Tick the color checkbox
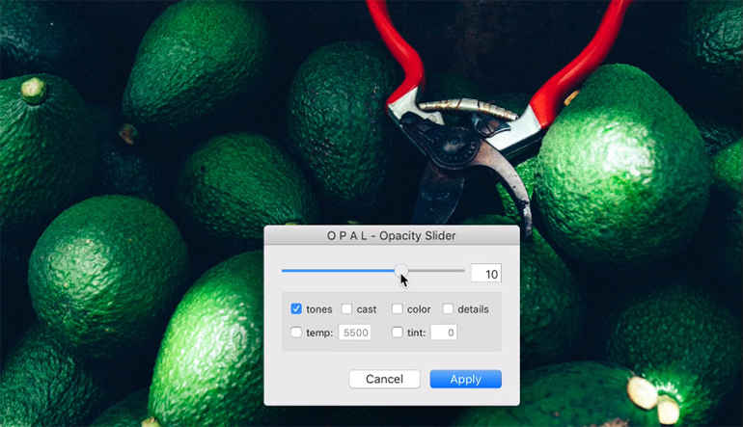Viewport: 743px width, 427px height. (398, 309)
